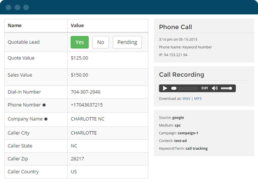Select the Dial-In Number 704-307-2946

86,92
